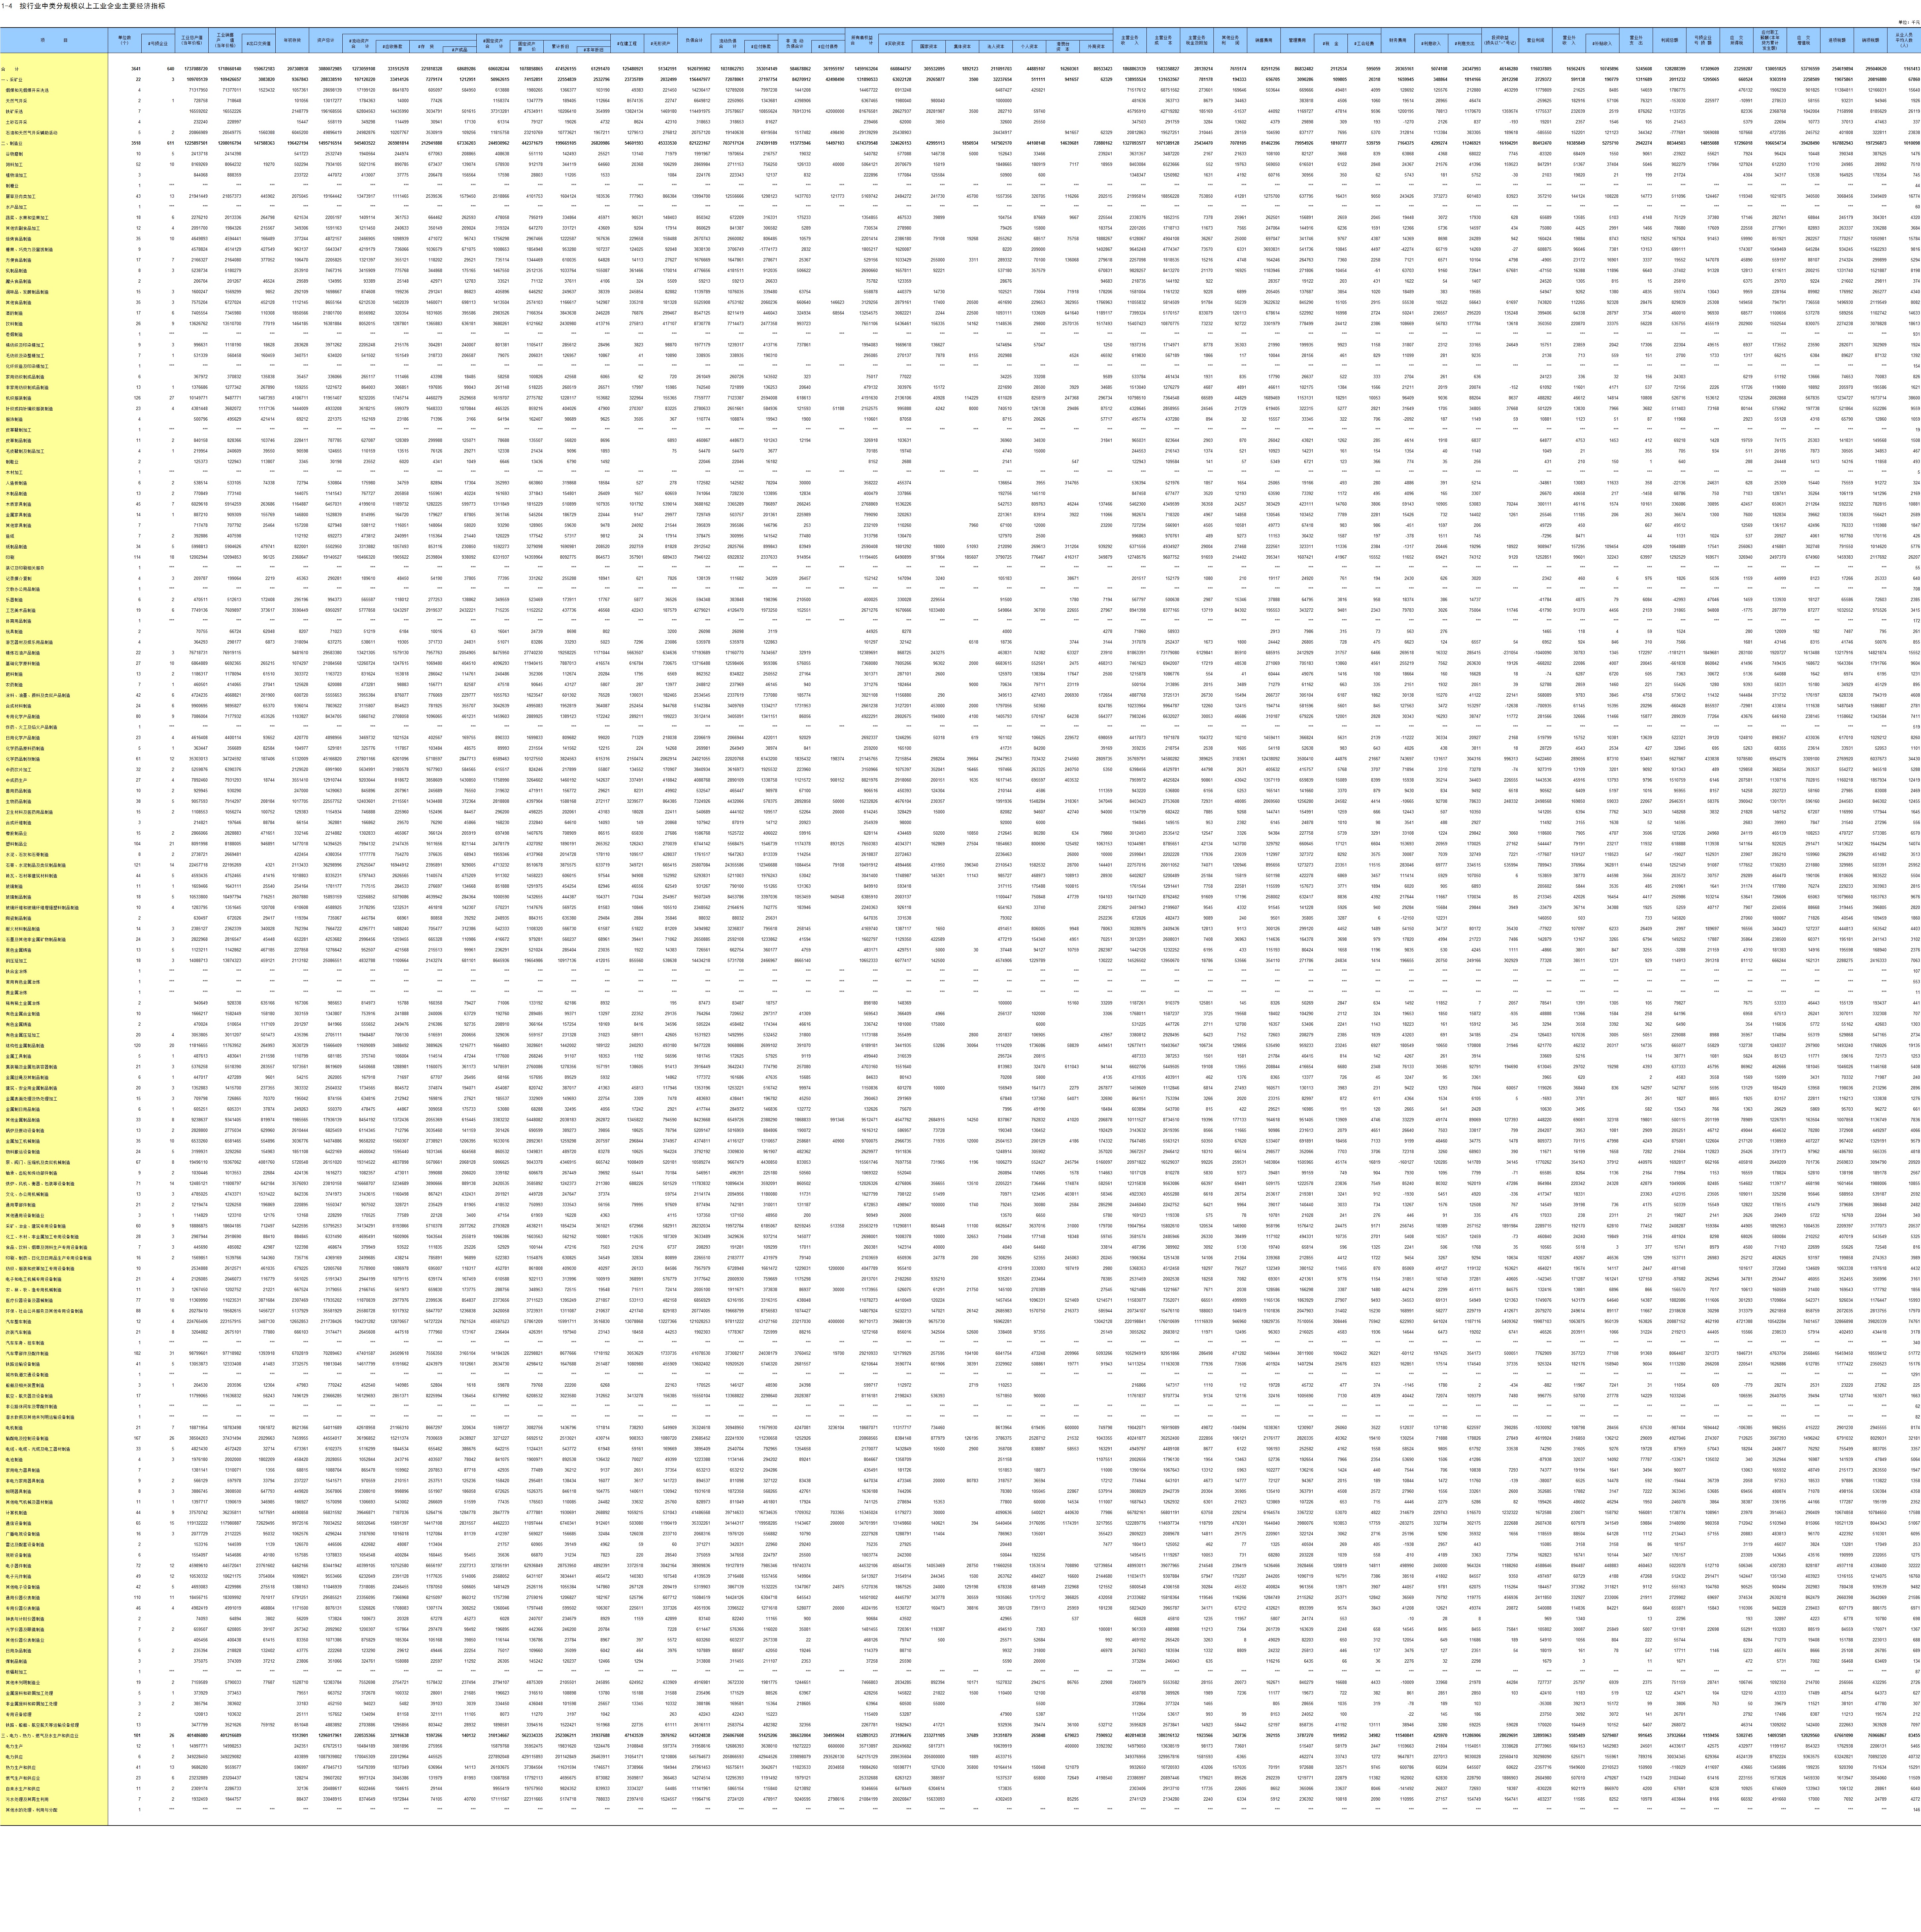Click the '主营业务税金及附加' header
This screenshot has width=1921, height=1932.
(x=1197, y=40)
